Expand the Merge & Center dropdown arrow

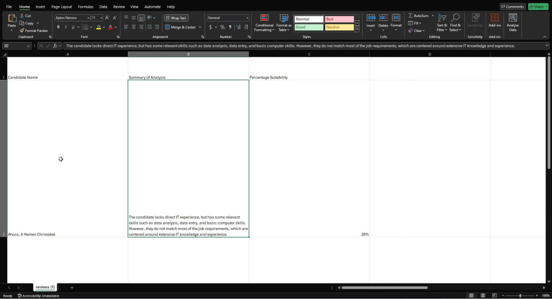(200, 27)
